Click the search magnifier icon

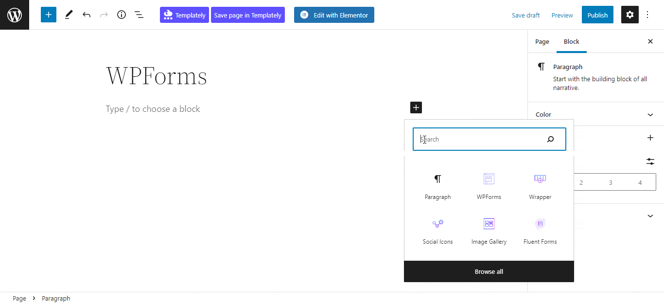pos(550,139)
